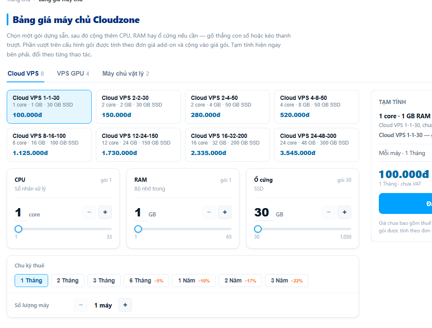Choose the 6 Tháng −5% cycle
The image size is (432, 328).
click(146, 280)
